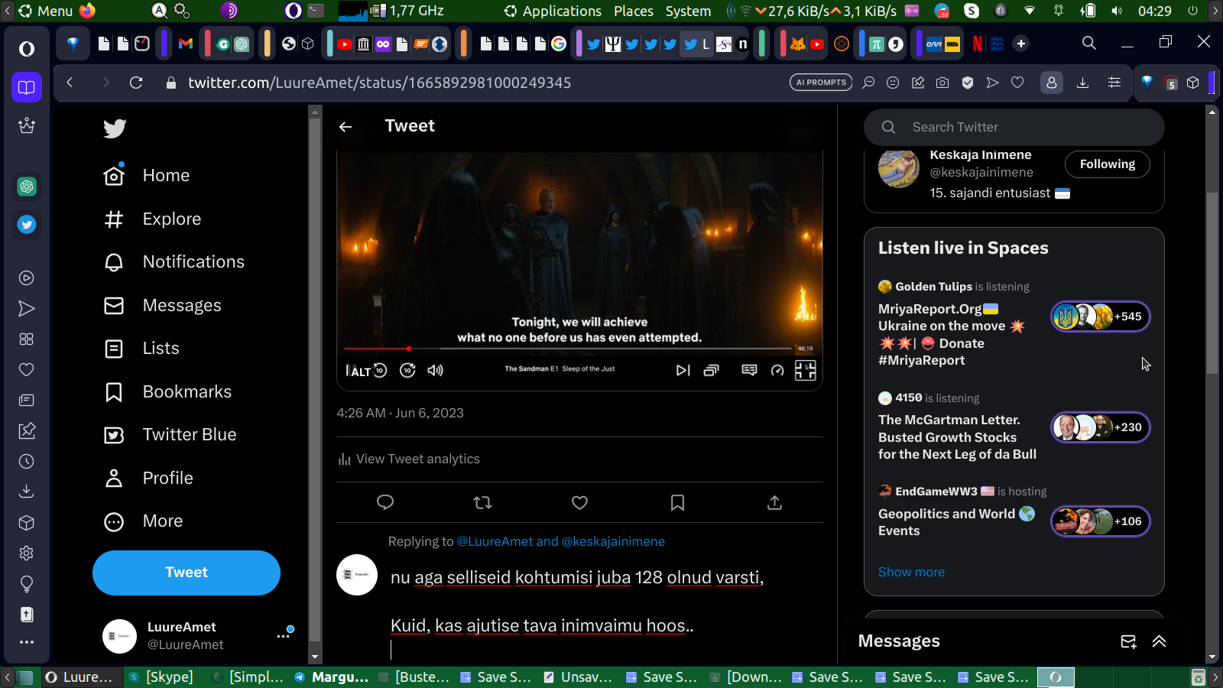Click the blue Tweet compose button

(187, 573)
